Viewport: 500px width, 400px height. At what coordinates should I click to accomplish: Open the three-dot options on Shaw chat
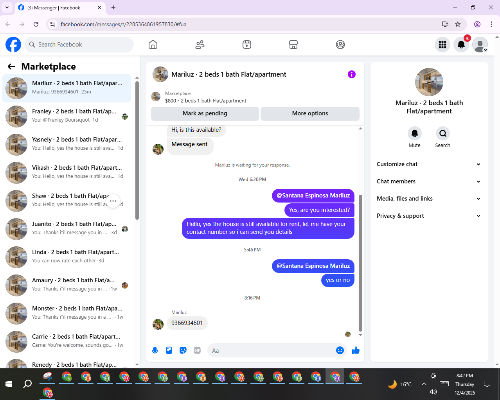click(x=113, y=201)
